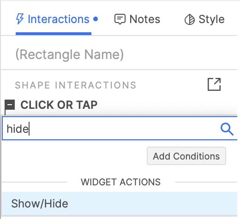Click the Notes speech bubble icon
This screenshot has height=219, width=240.
(120, 19)
